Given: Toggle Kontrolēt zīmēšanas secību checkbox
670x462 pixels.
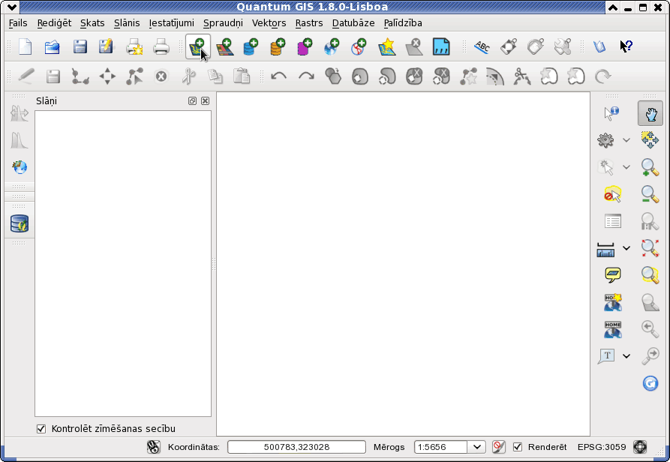Looking at the screenshot, I should click(41, 429).
